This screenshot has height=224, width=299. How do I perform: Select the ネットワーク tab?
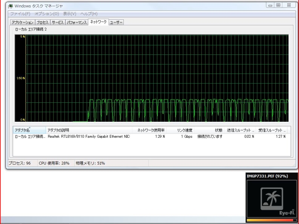click(98, 22)
